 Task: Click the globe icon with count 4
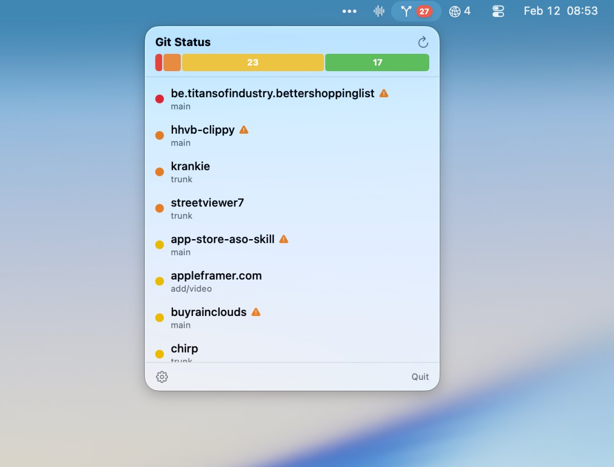click(x=459, y=11)
